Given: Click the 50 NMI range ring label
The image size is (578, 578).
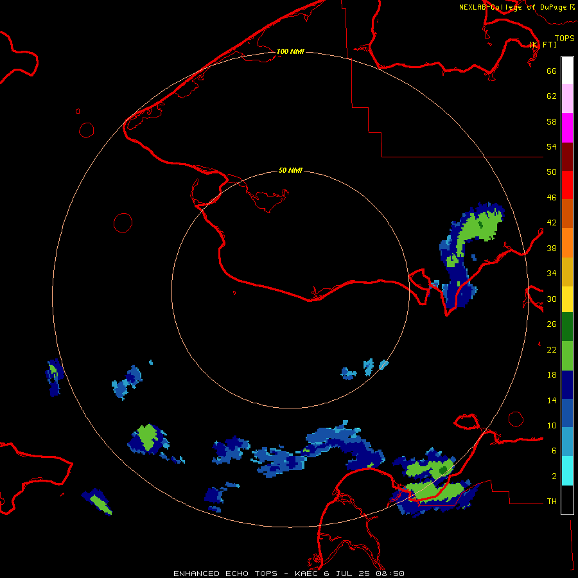Looking at the screenshot, I should [x=290, y=170].
